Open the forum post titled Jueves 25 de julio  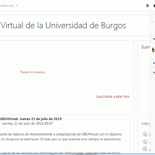pyautogui.click(x=31, y=119)
